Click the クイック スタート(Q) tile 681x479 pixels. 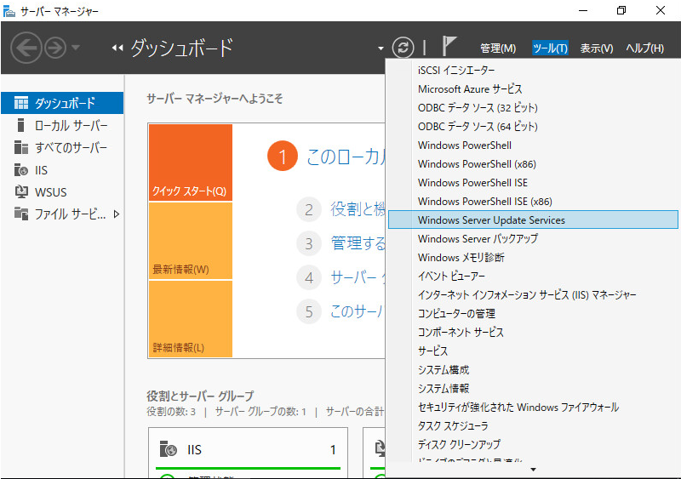(x=190, y=163)
